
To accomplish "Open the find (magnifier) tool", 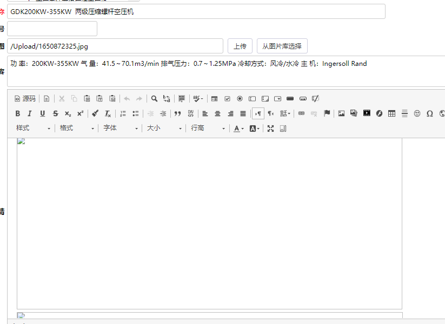I will pos(154,99).
